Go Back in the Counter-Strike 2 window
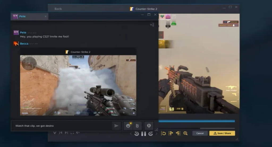 58,9
